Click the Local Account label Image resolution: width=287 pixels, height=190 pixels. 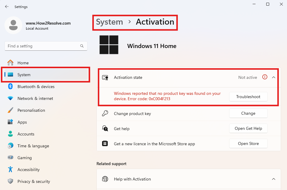pyautogui.click(x=37, y=28)
